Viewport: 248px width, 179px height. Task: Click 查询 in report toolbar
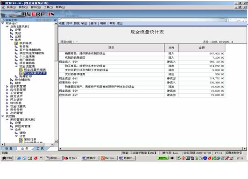pyautogui.click(x=93, y=23)
